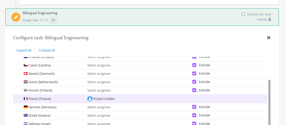The height and width of the screenshot is (125, 286).
Task: Uncheck Exclude for Finnish (Finland)
Action: point(194,90)
